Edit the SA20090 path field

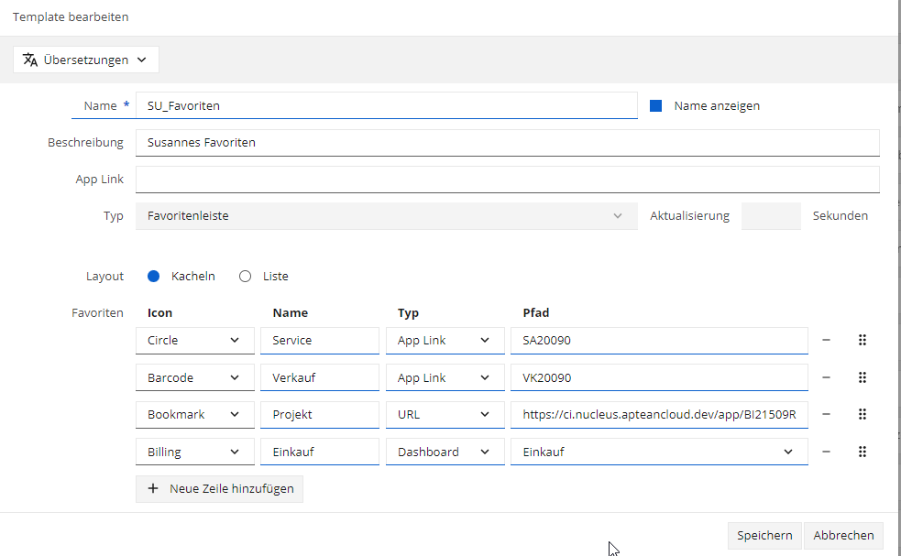pyautogui.click(x=659, y=340)
